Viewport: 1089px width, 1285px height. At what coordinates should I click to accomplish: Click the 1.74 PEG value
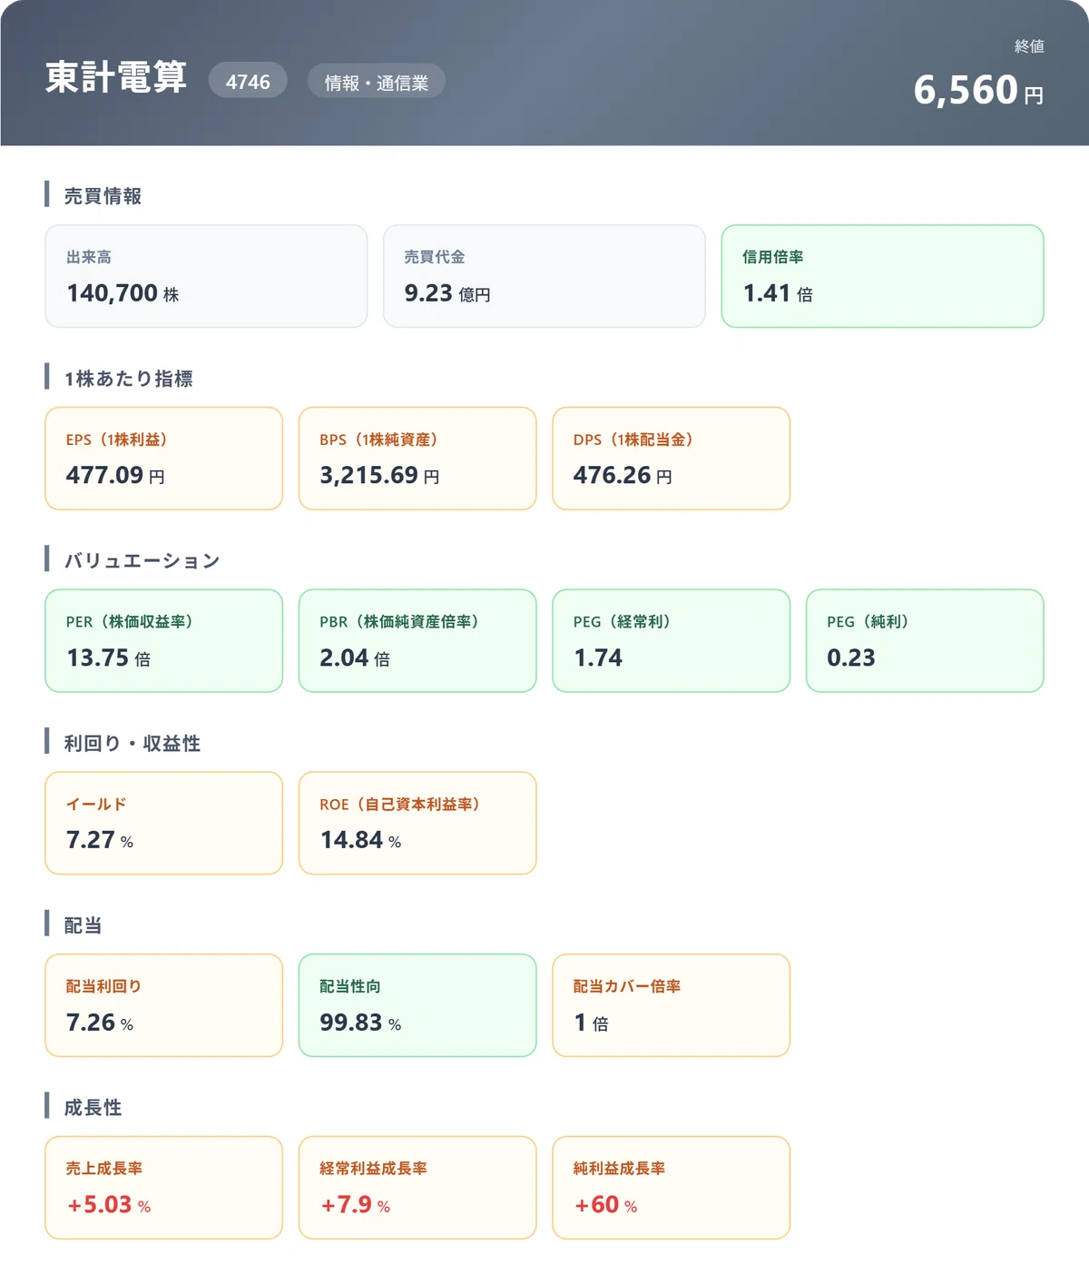(598, 657)
